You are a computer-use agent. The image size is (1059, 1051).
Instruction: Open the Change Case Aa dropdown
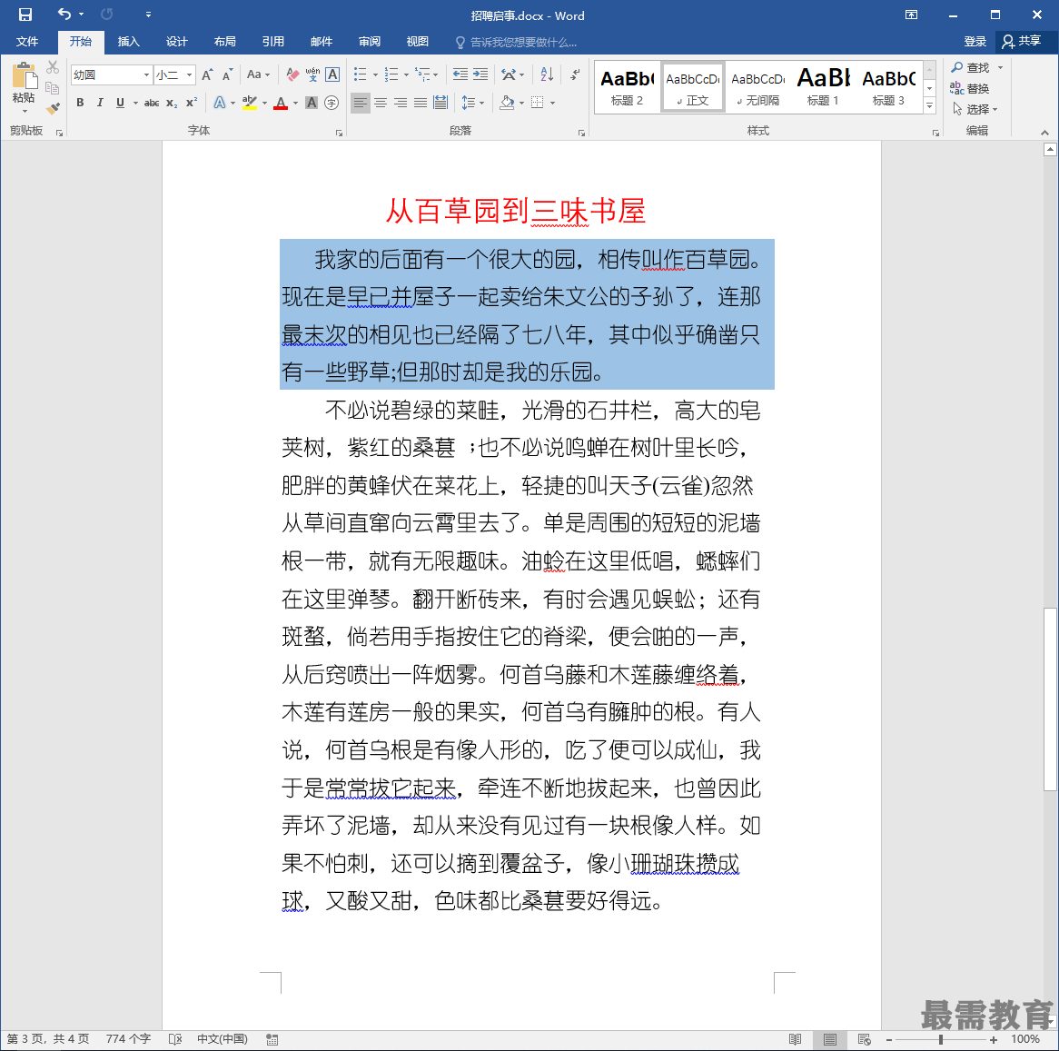tap(258, 74)
